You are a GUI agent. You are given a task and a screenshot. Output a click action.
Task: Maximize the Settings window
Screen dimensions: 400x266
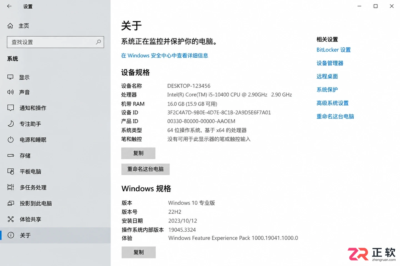[376, 6]
